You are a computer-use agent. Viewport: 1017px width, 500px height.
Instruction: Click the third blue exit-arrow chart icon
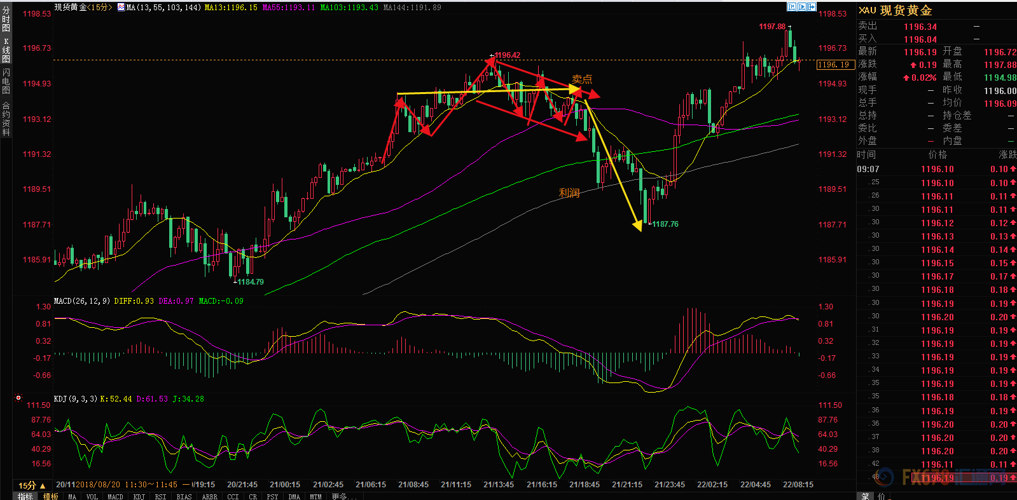point(812,7)
